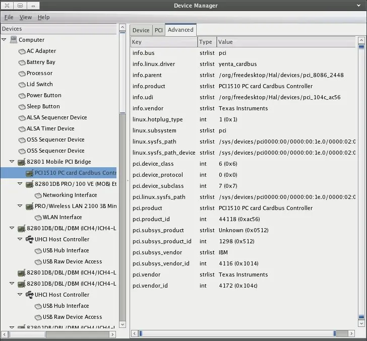Select the ALSA Timer Device icon

point(22,129)
